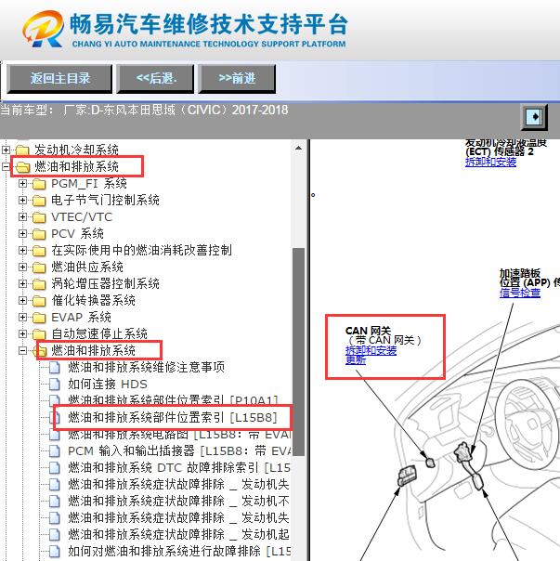This screenshot has height=561, width=560.
Task: Click folder icon beside EVAP 系统
Action: click(x=39, y=318)
